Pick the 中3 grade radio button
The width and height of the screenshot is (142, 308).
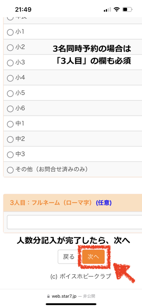[x=10, y=155]
